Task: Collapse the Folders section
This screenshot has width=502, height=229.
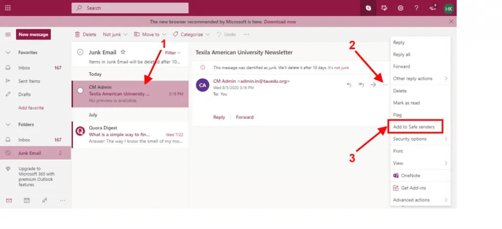Action: 8,125
